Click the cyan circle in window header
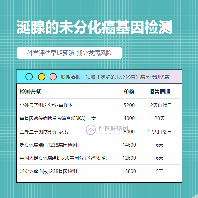The height and width of the screenshot is (198, 198). [29, 77]
